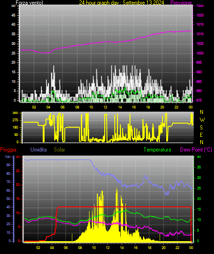Click the 12 hour label under wind chart
Viewport: 214px width, 254px height.
[x=105, y=107]
